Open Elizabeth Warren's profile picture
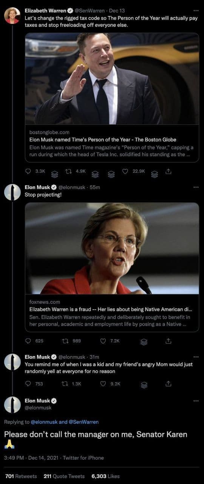 [x=12, y=16]
